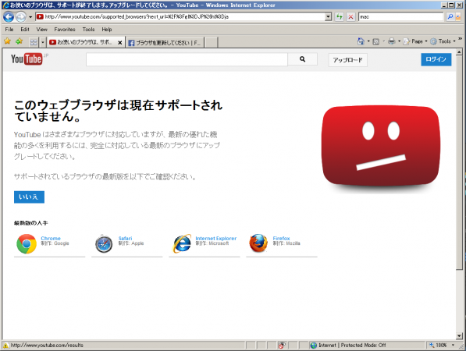466x351 pixels.
Task: Click the アップロード upload button
Action: click(347, 60)
